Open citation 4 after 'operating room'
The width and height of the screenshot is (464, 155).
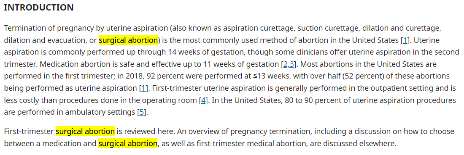point(203,100)
